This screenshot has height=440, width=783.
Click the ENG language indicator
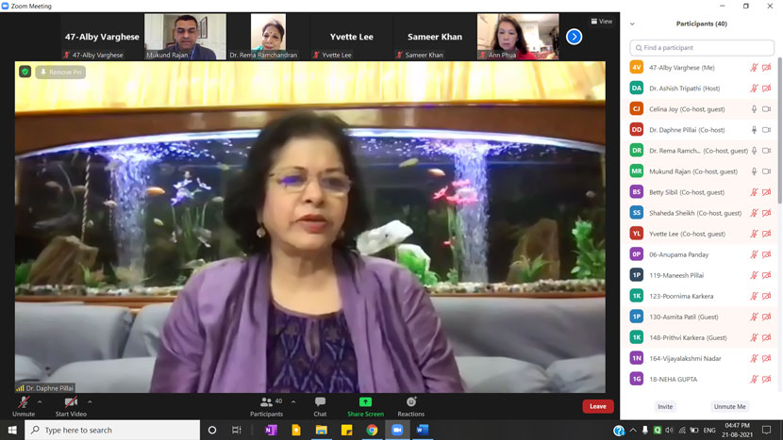[709, 430]
